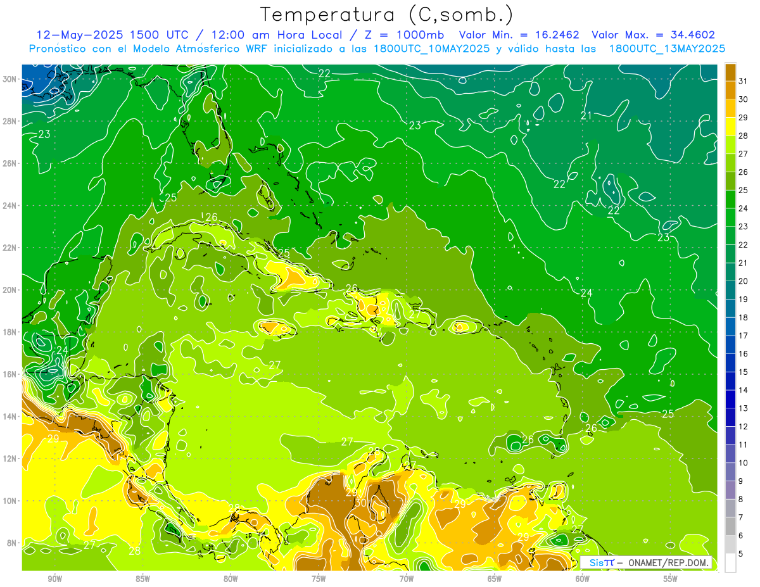Click the '65W' longitude axis label
The width and height of the screenshot is (760, 587).
tap(495, 578)
